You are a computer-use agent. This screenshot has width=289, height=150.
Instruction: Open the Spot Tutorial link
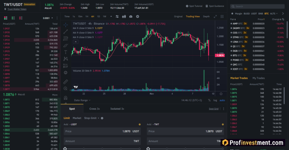point(194,6)
